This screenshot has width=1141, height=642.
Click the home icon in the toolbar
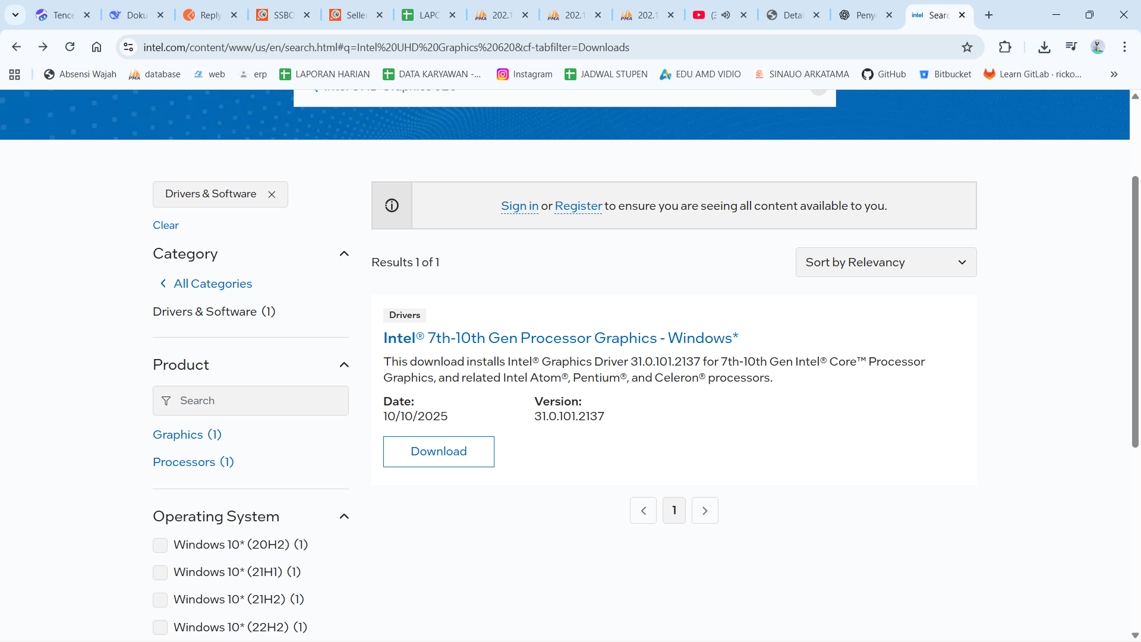96,47
